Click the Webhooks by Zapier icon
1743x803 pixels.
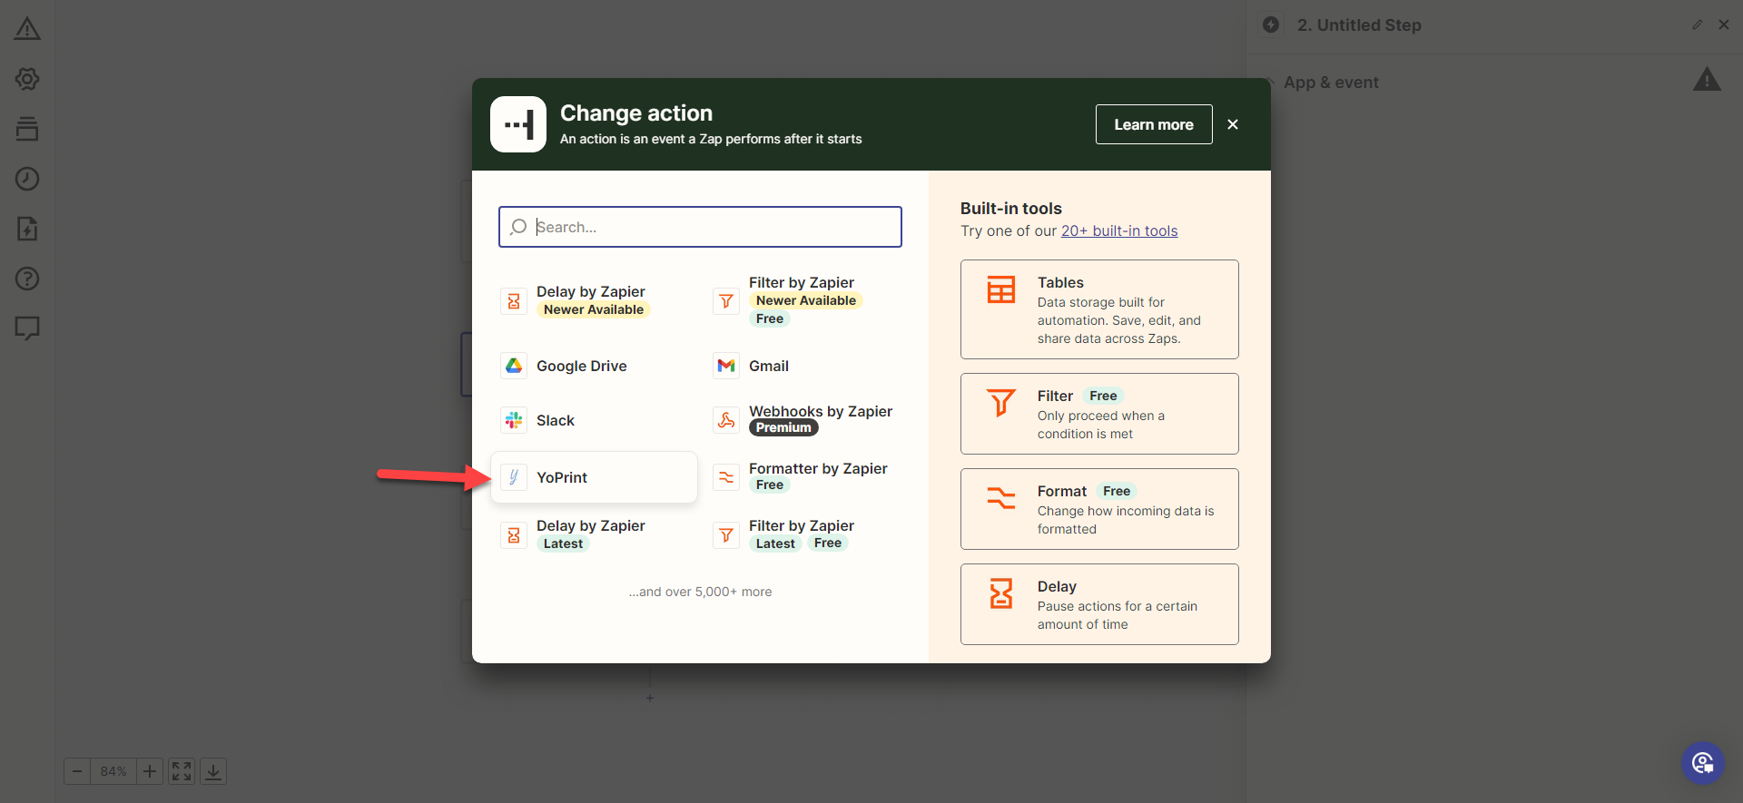(726, 420)
